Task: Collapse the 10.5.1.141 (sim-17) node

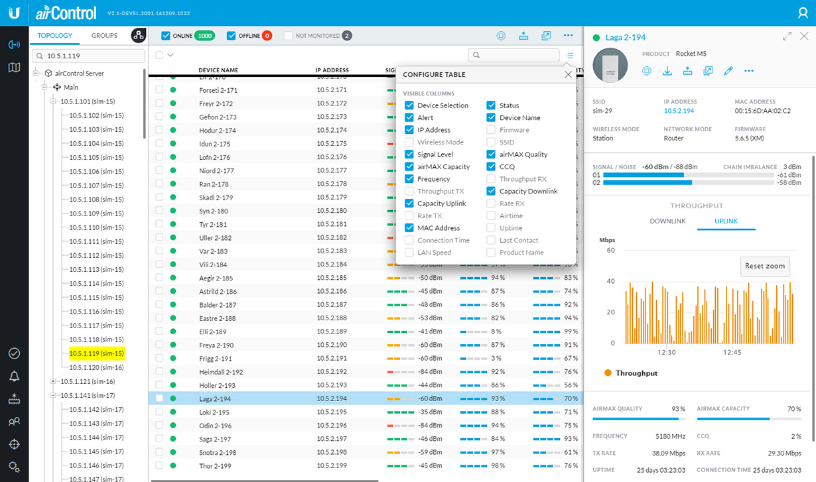Action: pos(54,395)
